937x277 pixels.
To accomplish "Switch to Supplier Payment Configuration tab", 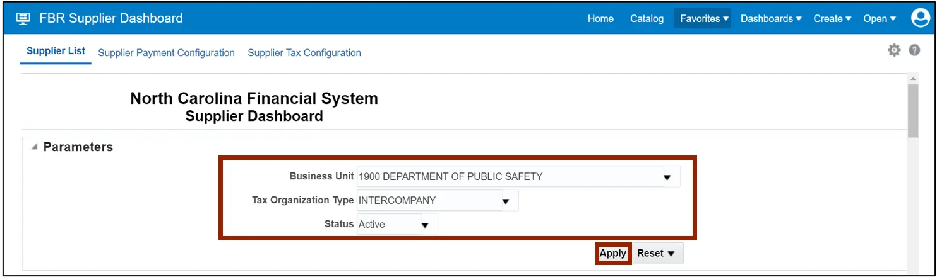I will click(x=166, y=53).
